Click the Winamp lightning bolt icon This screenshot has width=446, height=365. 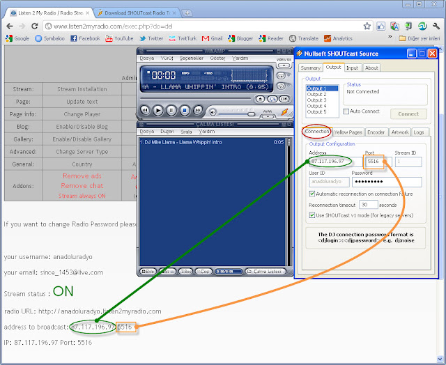pyautogui.click(x=284, y=112)
